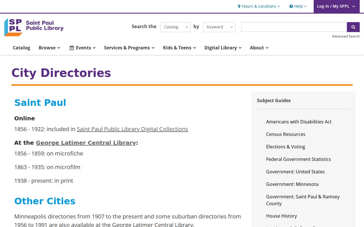Screen dimensions: 364x227
Task: Go to Catalog in main navigation
Action: pos(21,48)
